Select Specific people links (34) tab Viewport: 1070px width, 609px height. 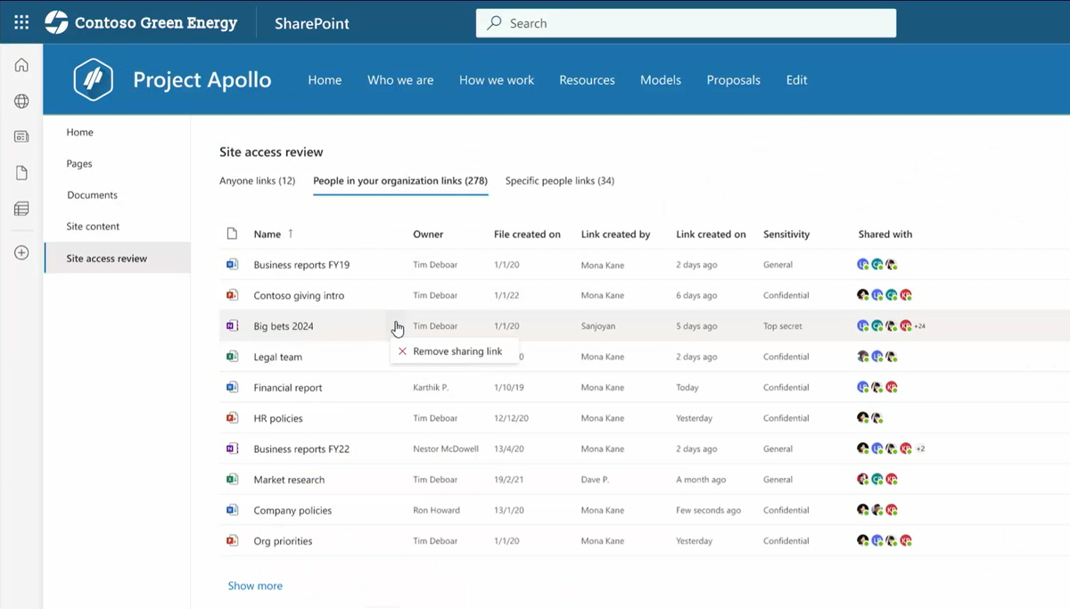[x=559, y=181]
